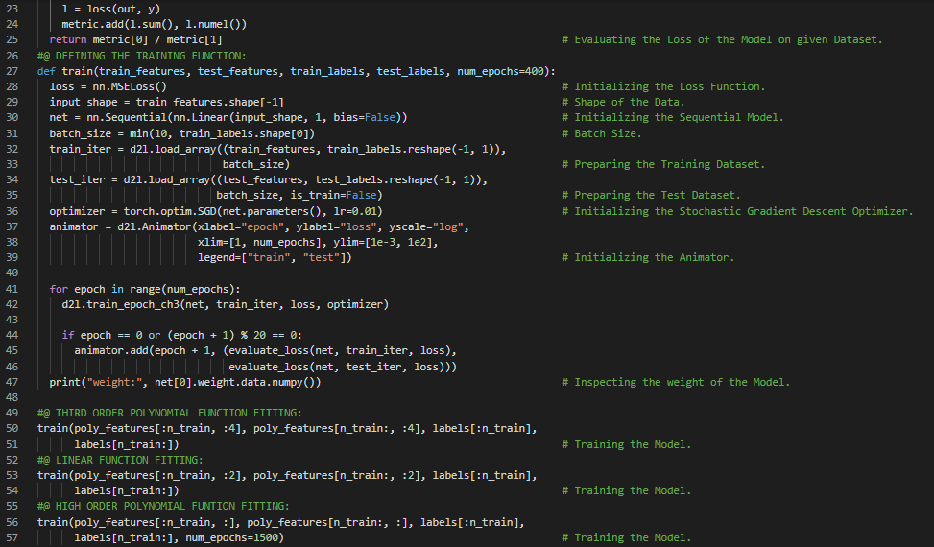Click the 'Initializing the Loss Function' comment
Viewport: 934px width, 547px height.
click(669, 86)
